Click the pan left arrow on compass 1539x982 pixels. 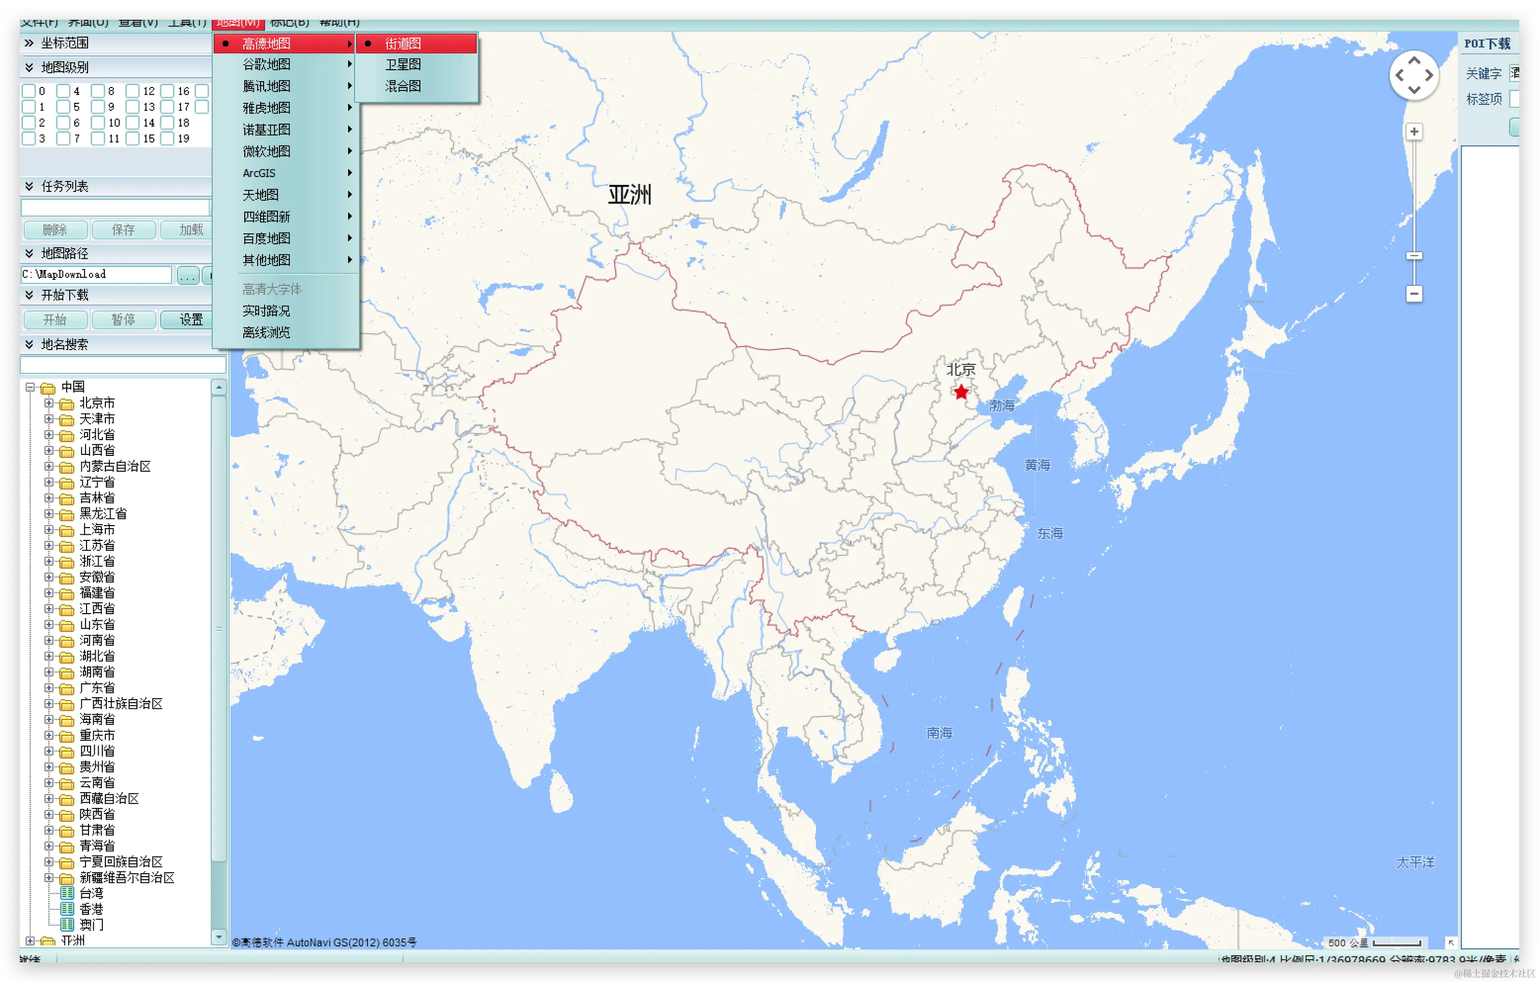(x=1399, y=75)
